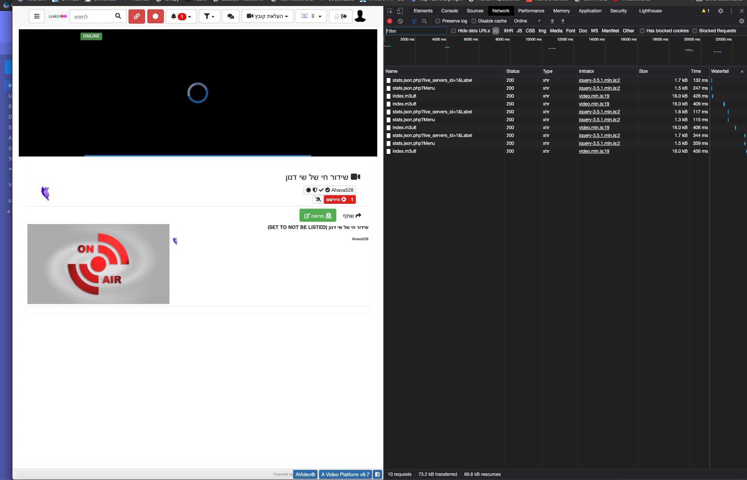This screenshot has width=747, height=480.
Task: Click the search magnifier in the site search bar
Action: click(x=118, y=16)
